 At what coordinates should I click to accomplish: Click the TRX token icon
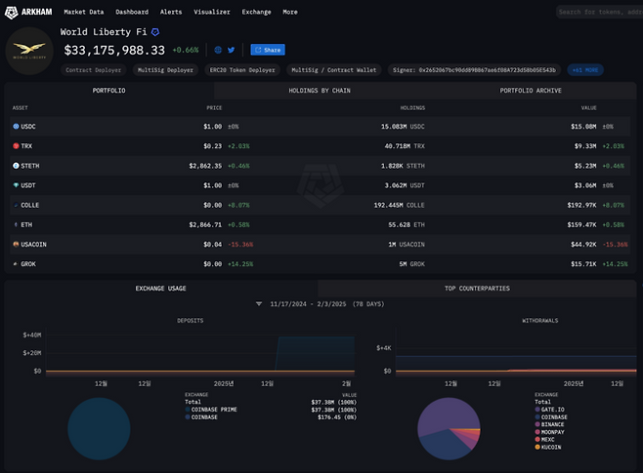tap(16, 145)
